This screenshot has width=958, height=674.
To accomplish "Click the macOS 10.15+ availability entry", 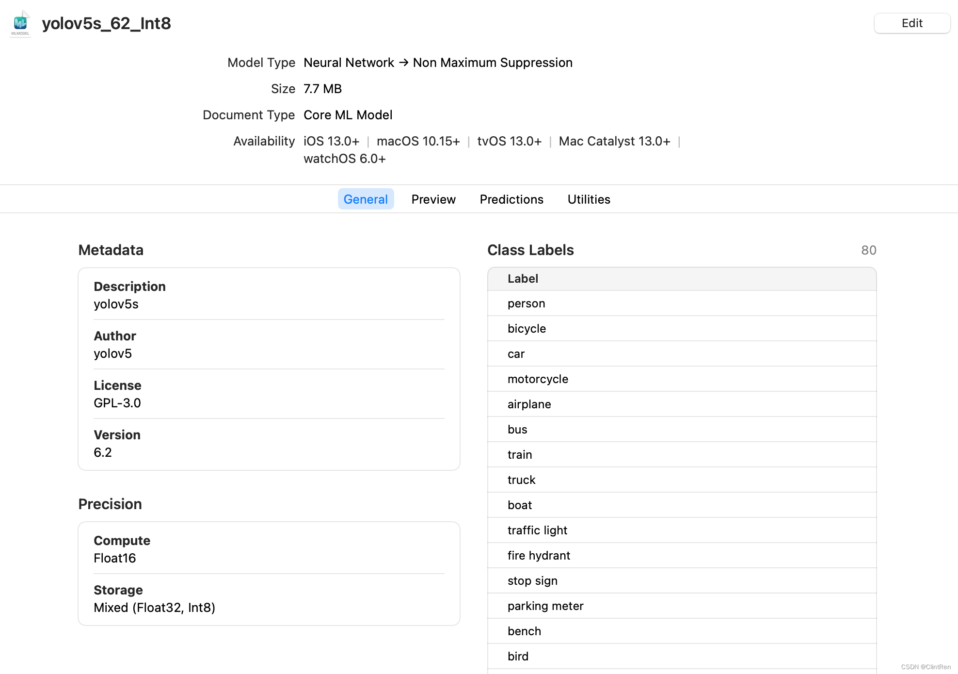I will 418,141.
